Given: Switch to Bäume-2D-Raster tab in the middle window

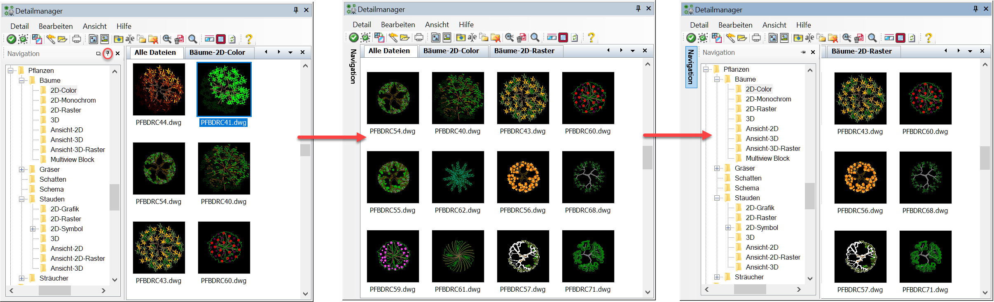Looking at the screenshot, I should (524, 51).
